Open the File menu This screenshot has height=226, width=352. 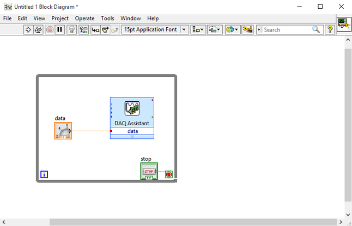click(x=8, y=19)
